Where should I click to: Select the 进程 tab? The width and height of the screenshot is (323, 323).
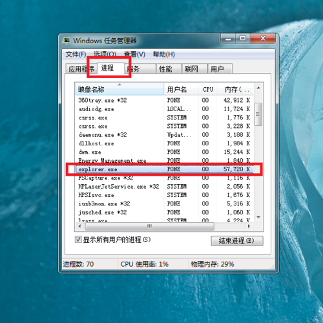pyautogui.click(x=110, y=68)
